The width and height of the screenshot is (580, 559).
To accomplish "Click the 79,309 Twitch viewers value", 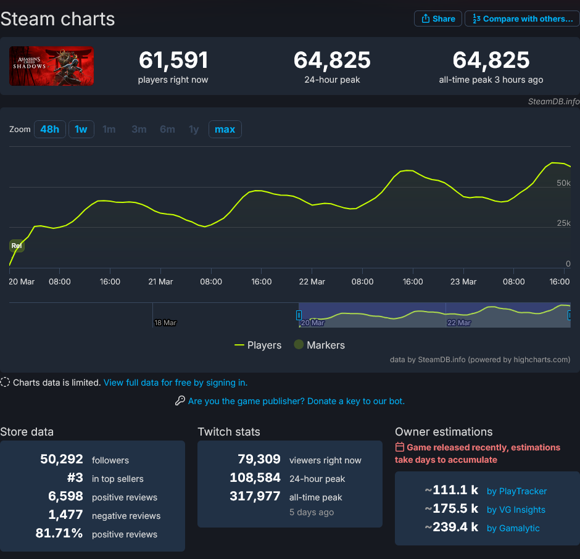I will tap(259, 459).
